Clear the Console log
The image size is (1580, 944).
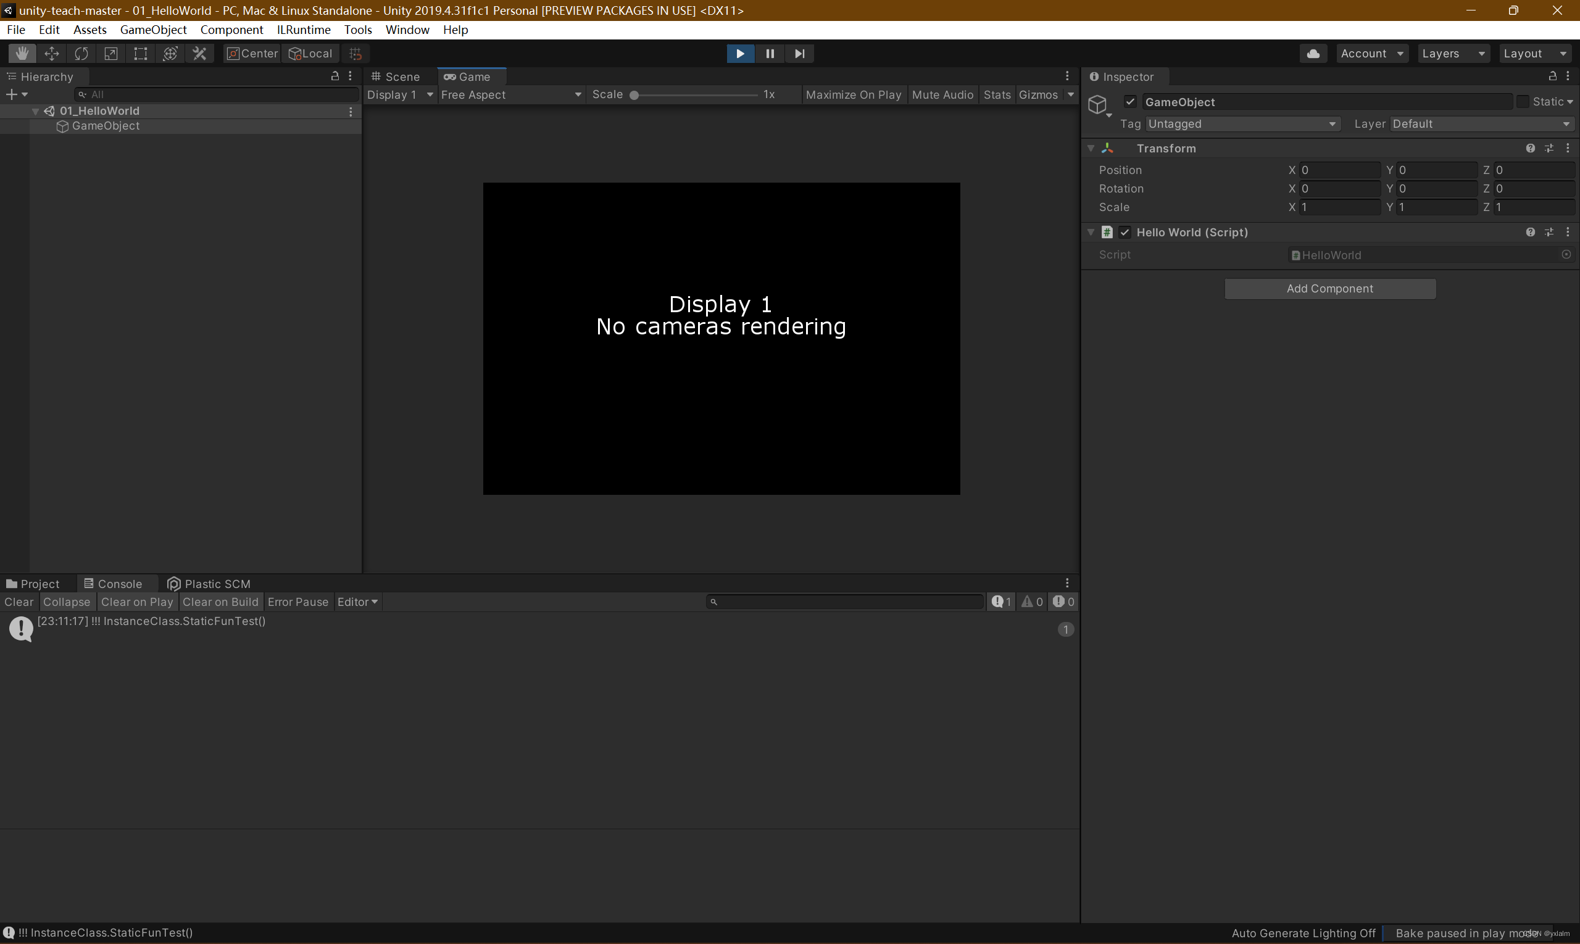[x=19, y=602]
